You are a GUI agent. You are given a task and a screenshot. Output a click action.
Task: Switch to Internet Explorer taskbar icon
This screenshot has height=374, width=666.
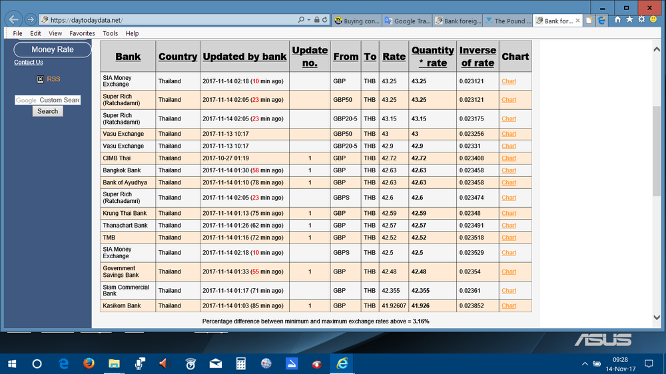(342, 364)
